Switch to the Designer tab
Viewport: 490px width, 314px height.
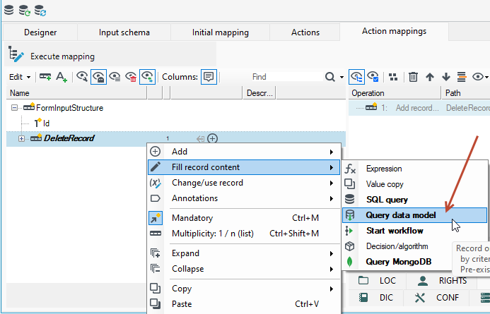(40, 32)
